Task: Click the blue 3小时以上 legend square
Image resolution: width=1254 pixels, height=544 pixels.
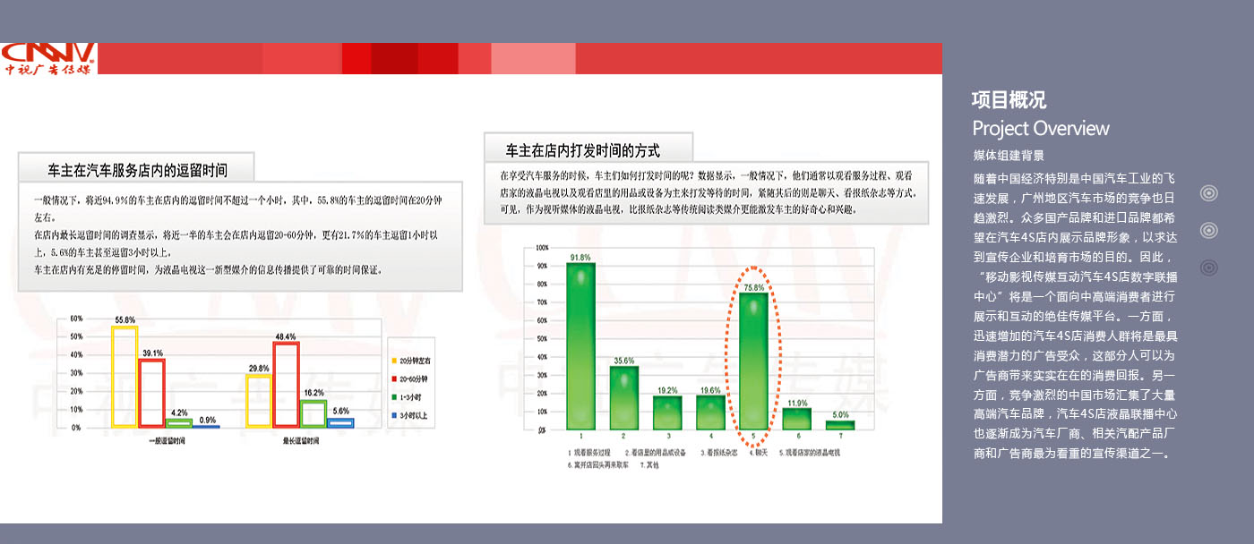Action: click(395, 415)
